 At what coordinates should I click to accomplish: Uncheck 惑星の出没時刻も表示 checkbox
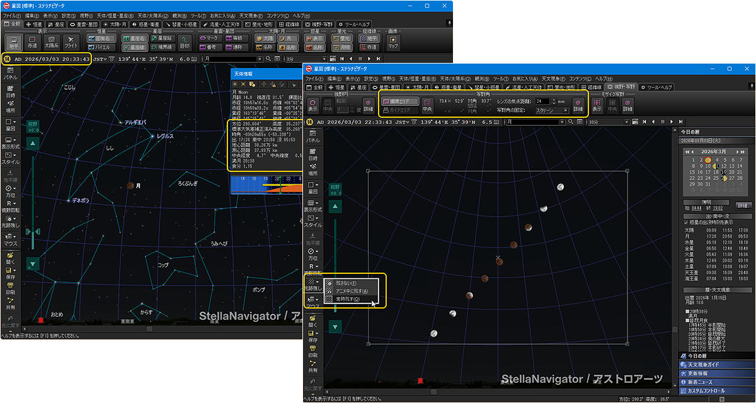tap(687, 222)
